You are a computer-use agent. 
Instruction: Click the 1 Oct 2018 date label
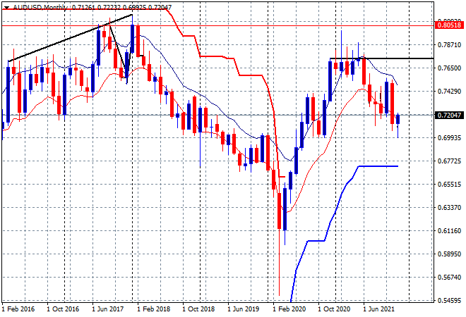[x=198, y=309]
